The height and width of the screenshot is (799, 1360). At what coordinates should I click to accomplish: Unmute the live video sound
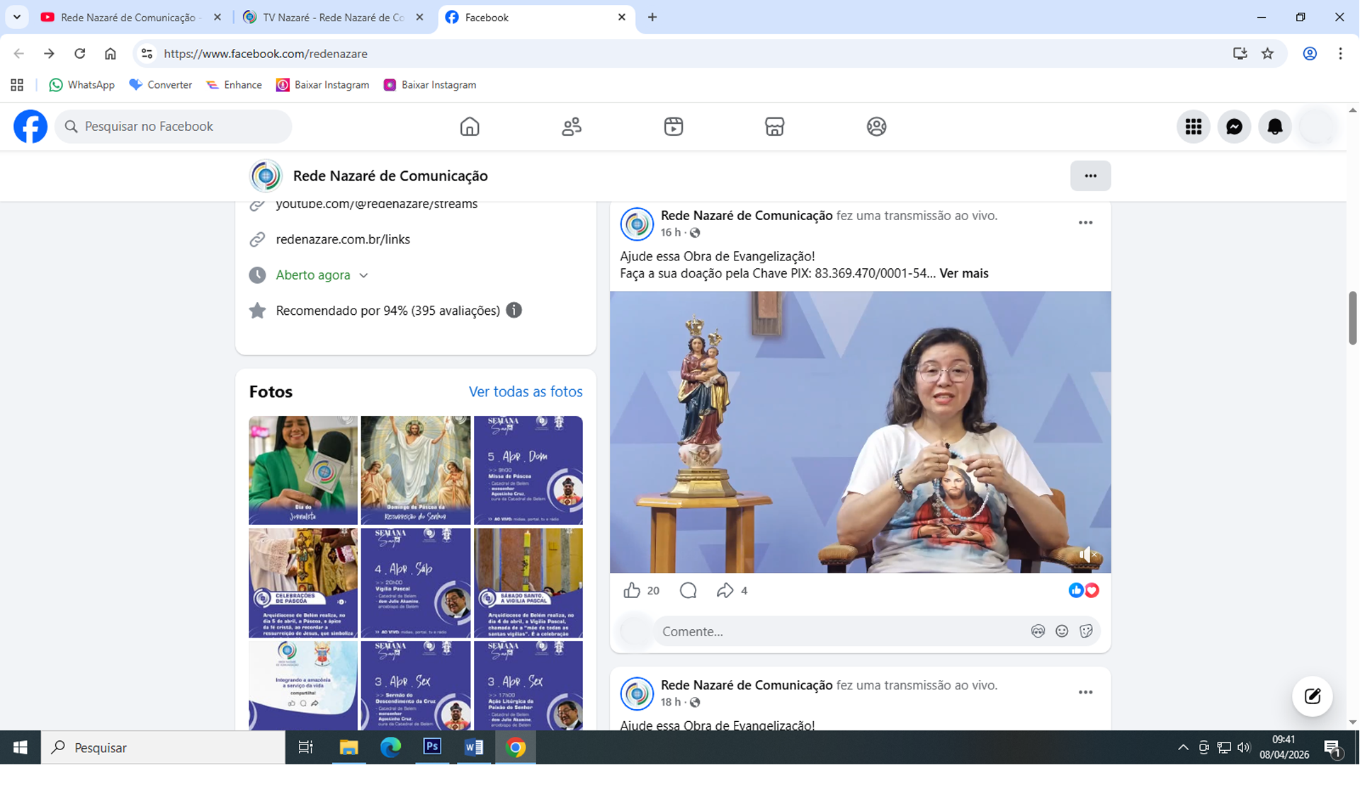(x=1087, y=555)
